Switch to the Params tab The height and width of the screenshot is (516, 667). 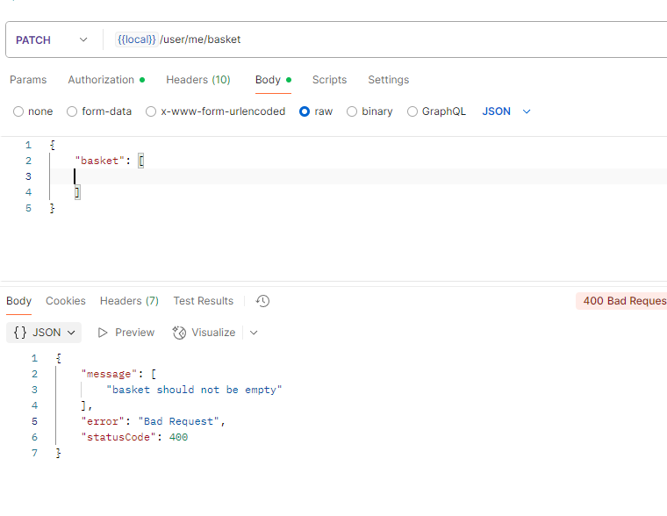(28, 80)
